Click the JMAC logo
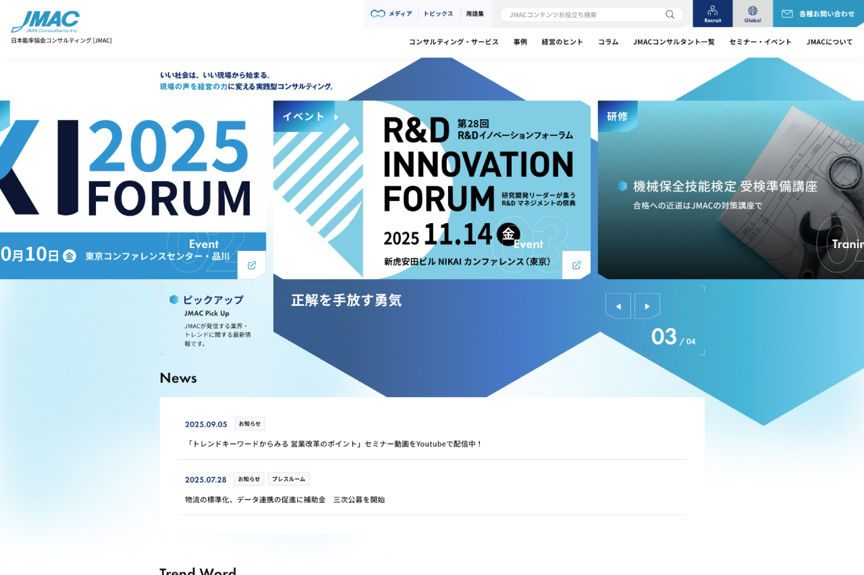This screenshot has height=575, width=864. (x=45, y=22)
